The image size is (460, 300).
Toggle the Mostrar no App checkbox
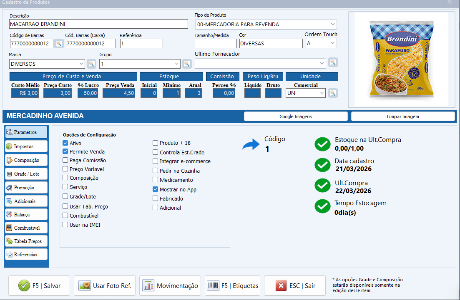coord(155,189)
